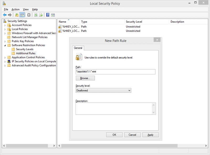Image resolution: width=210 pixels, height=155 pixels.
Task: Open Help via the blue question icon
Action: point(48,15)
